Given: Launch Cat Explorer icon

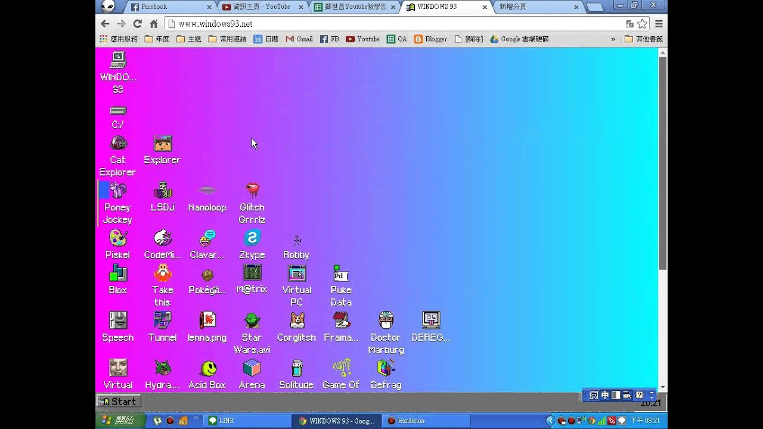Looking at the screenshot, I should [x=118, y=143].
